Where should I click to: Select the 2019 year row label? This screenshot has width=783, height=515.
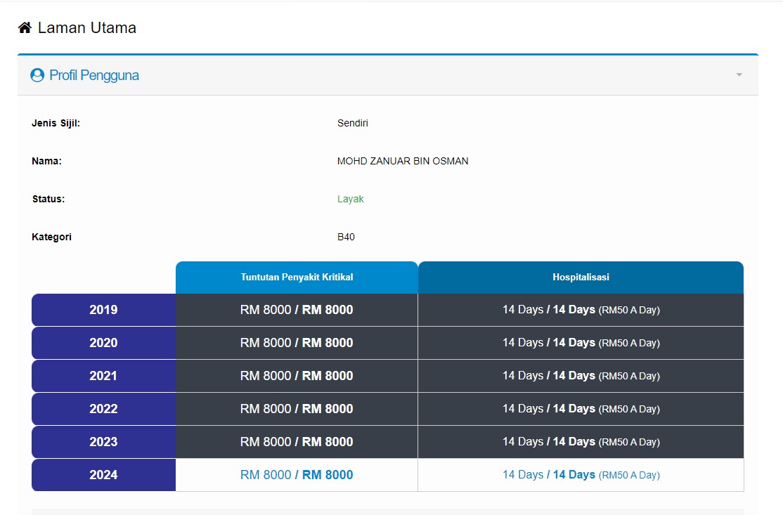103,310
